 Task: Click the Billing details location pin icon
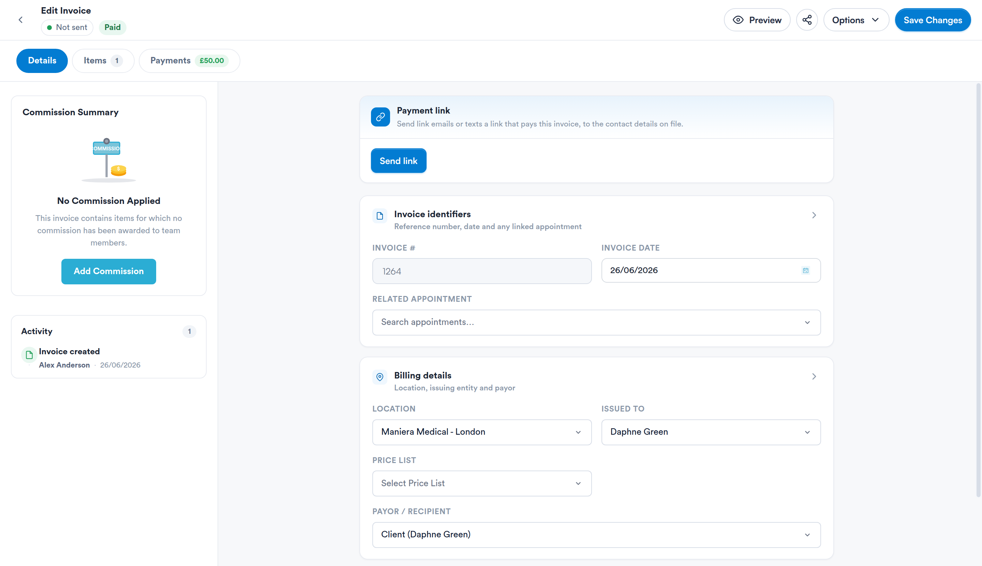tap(380, 377)
